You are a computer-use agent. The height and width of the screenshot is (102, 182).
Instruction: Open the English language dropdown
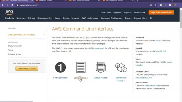tap(128, 12)
